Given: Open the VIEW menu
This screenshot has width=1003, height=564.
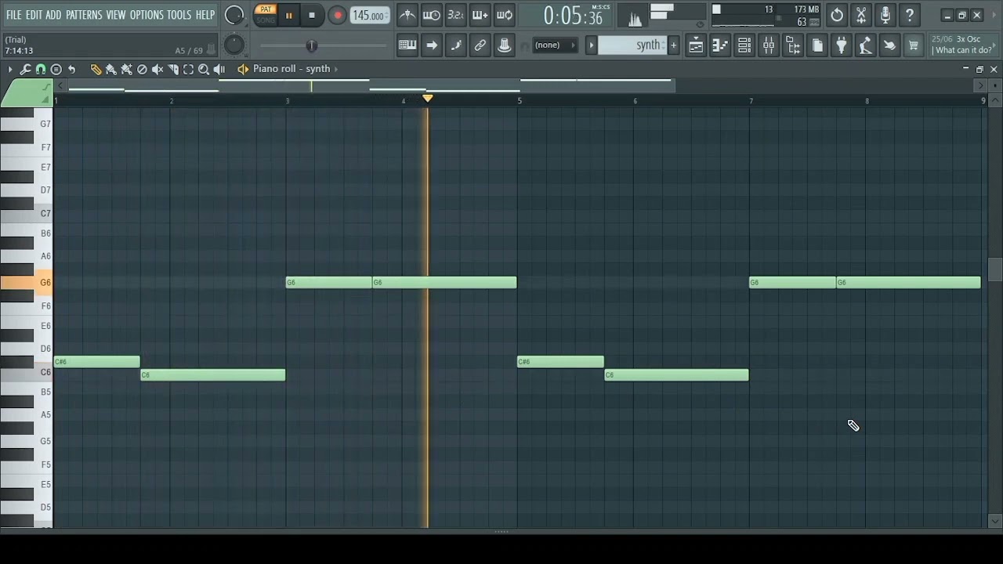Looking at the screenshot, I should point(116,15).
